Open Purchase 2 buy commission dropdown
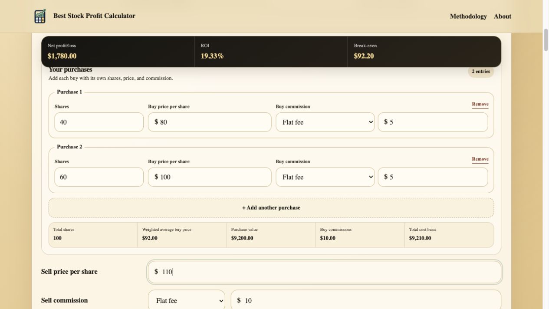 (325, 177)
